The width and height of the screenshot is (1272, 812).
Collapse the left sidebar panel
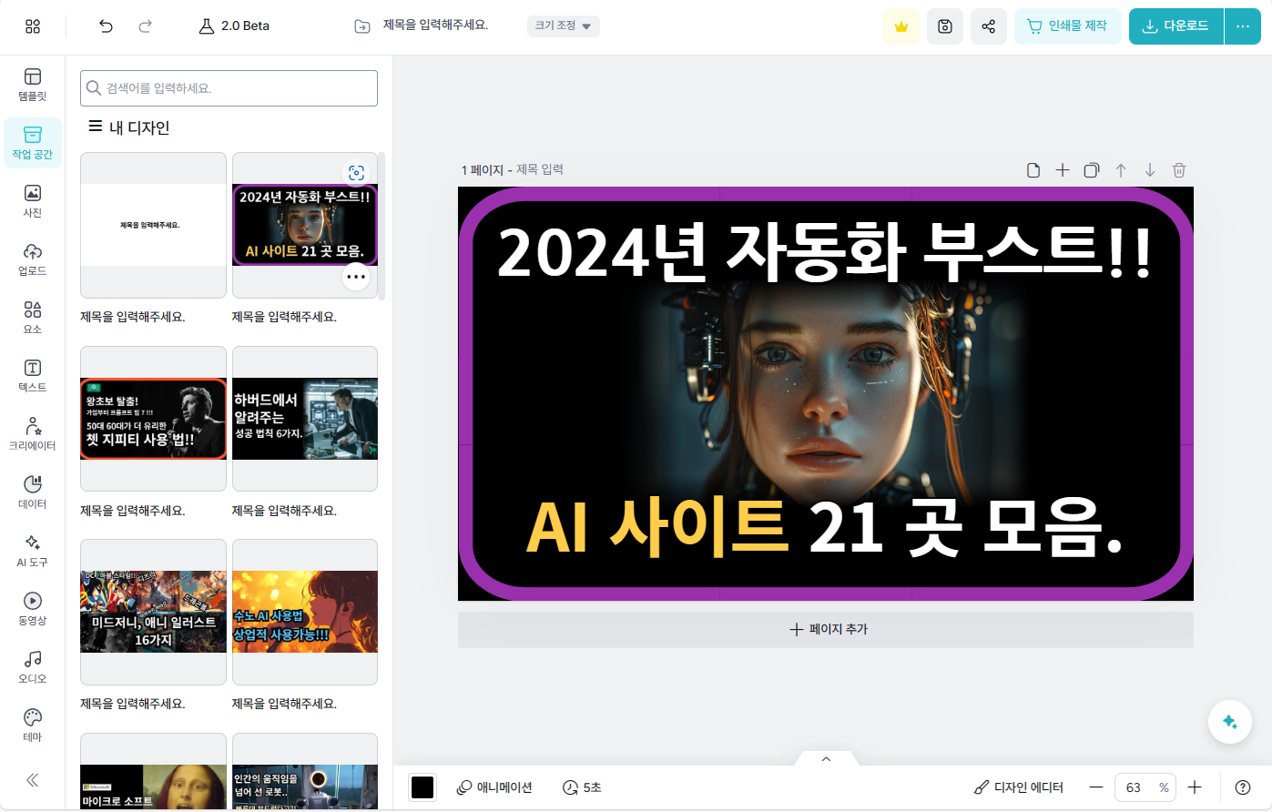coord(33,780)
